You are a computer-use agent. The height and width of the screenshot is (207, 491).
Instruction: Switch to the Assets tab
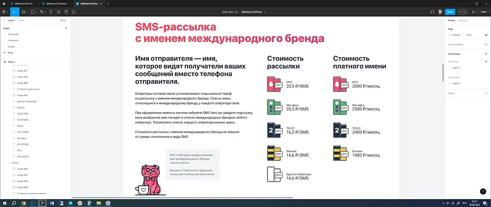[21, 20]
